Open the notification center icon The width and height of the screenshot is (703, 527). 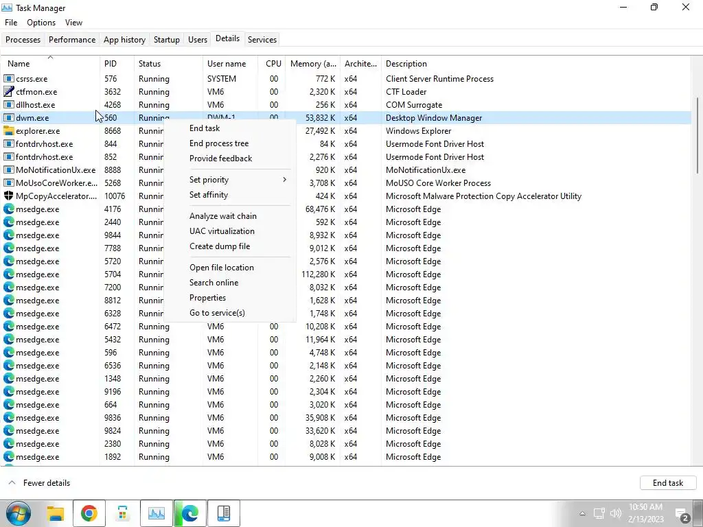(x=682, y=514)
